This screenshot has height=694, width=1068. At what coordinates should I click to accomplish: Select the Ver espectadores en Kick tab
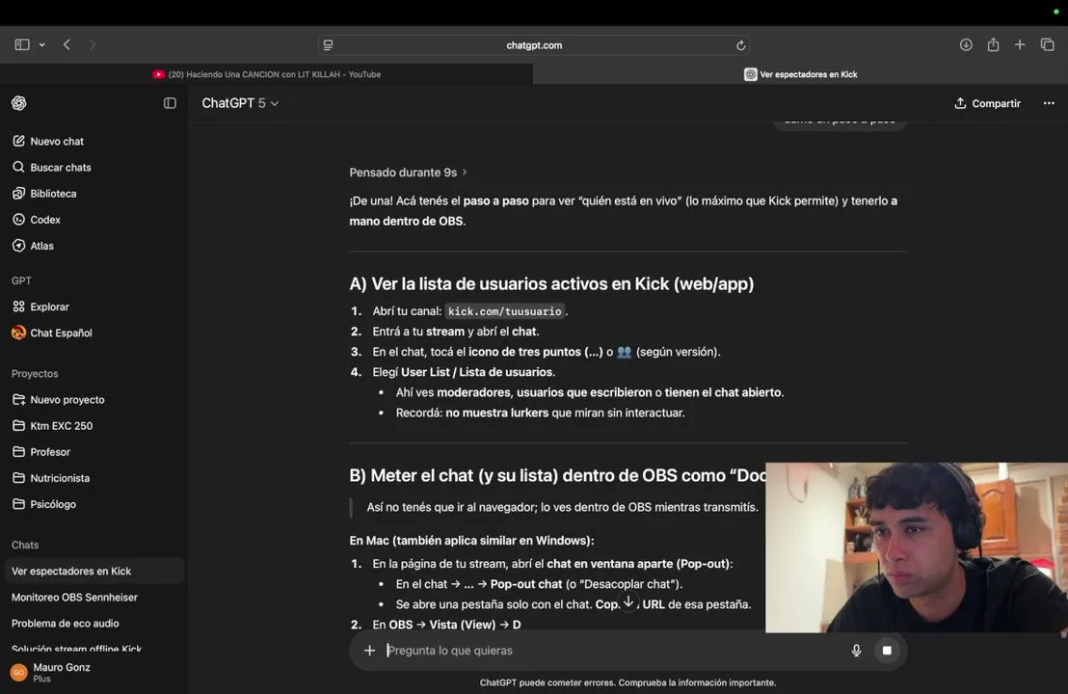(x=800, y=74)
